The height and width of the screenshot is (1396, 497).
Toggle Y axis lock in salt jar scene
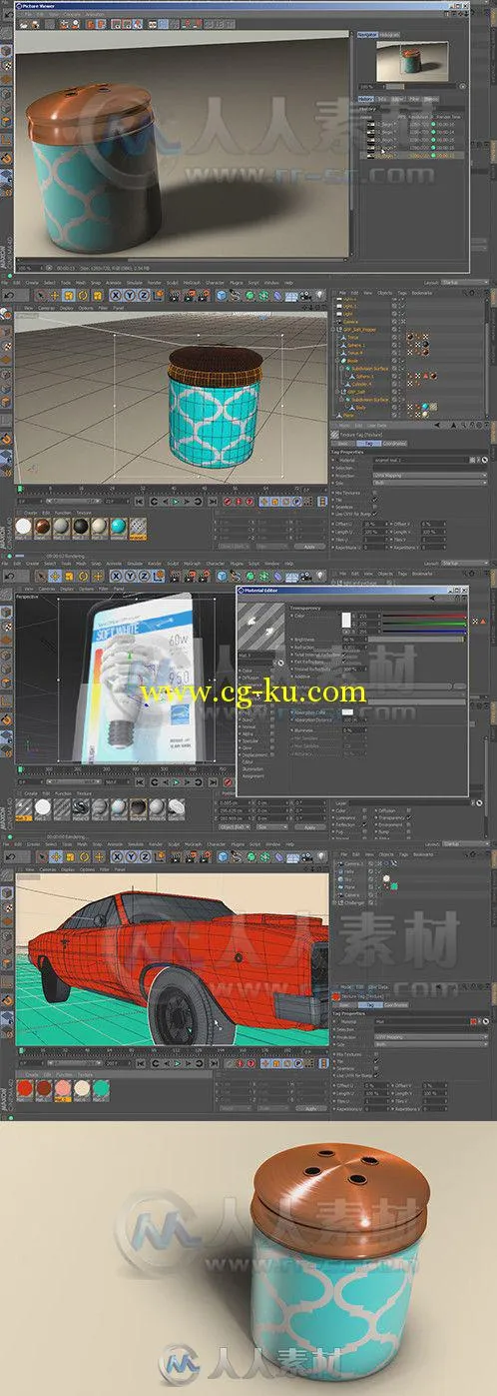point(128,296)
